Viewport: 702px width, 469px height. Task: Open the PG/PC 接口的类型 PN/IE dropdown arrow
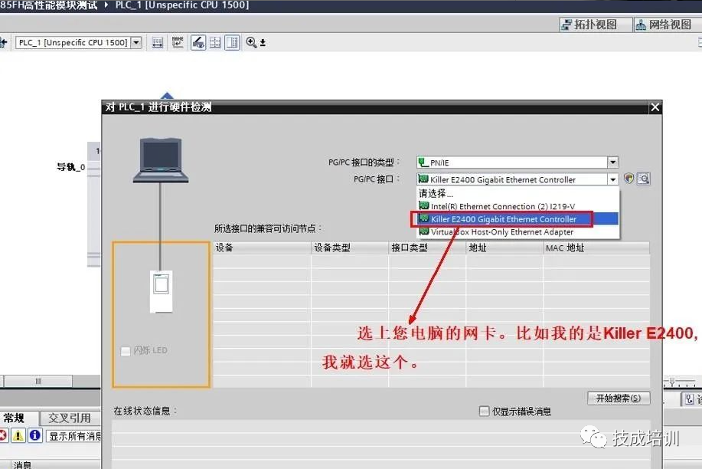[613, 162]
